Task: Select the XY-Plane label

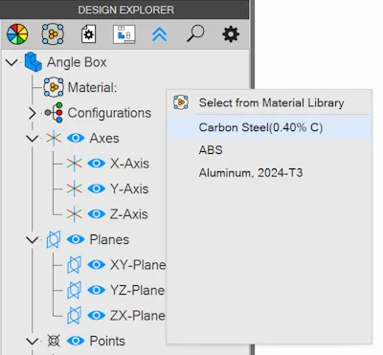Action: click(x=138, y=265)
